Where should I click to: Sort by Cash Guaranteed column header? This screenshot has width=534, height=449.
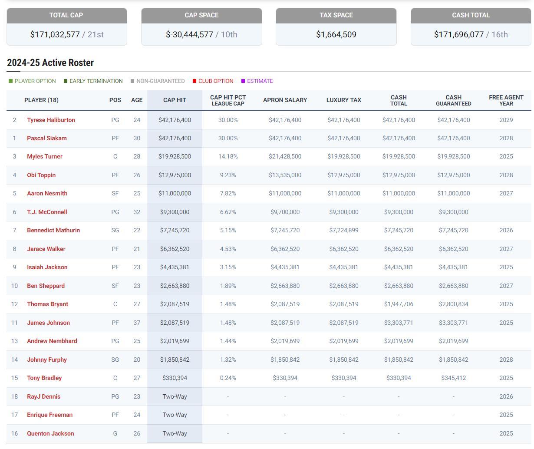tap(453, 100)
